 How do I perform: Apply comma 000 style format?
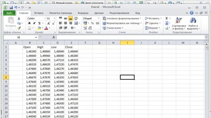click(98, 23)
